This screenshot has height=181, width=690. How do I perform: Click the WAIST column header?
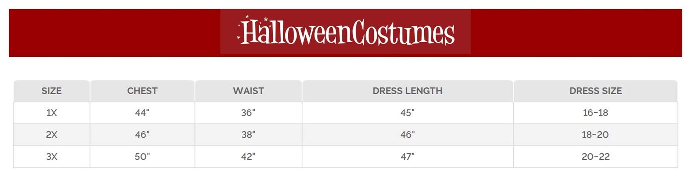click(248, 91)
